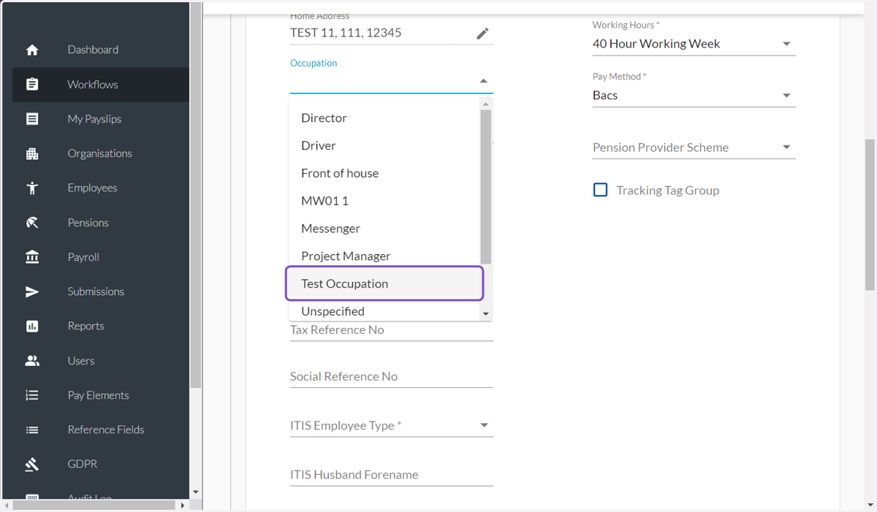Image resolution: width=877 pixels, height=512 pixels.
Task: Click the Dashboard home icon
Action: coord(32,50)
